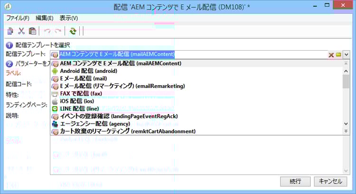Select エージェンシー配信 (agency) template
This screenshot has height=194, width=356.
pos(197,124)
